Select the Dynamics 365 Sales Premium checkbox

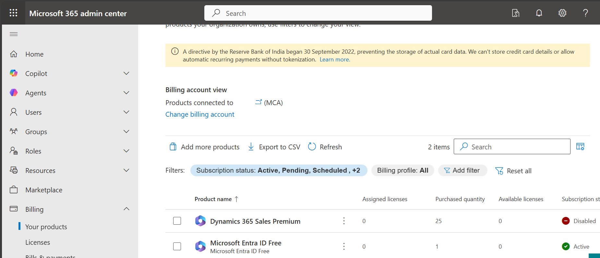pos(177,221)
